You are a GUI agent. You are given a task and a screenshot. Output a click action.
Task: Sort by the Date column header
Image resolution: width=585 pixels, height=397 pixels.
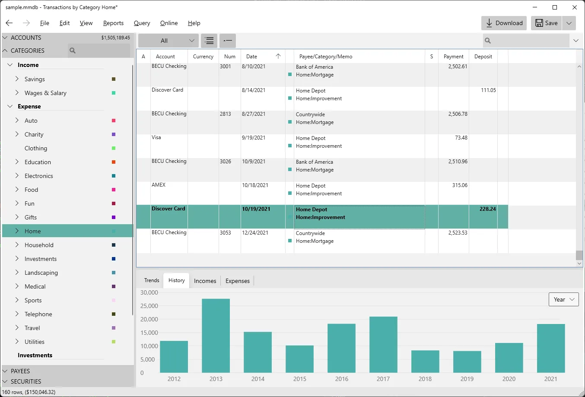pos(263,57)
